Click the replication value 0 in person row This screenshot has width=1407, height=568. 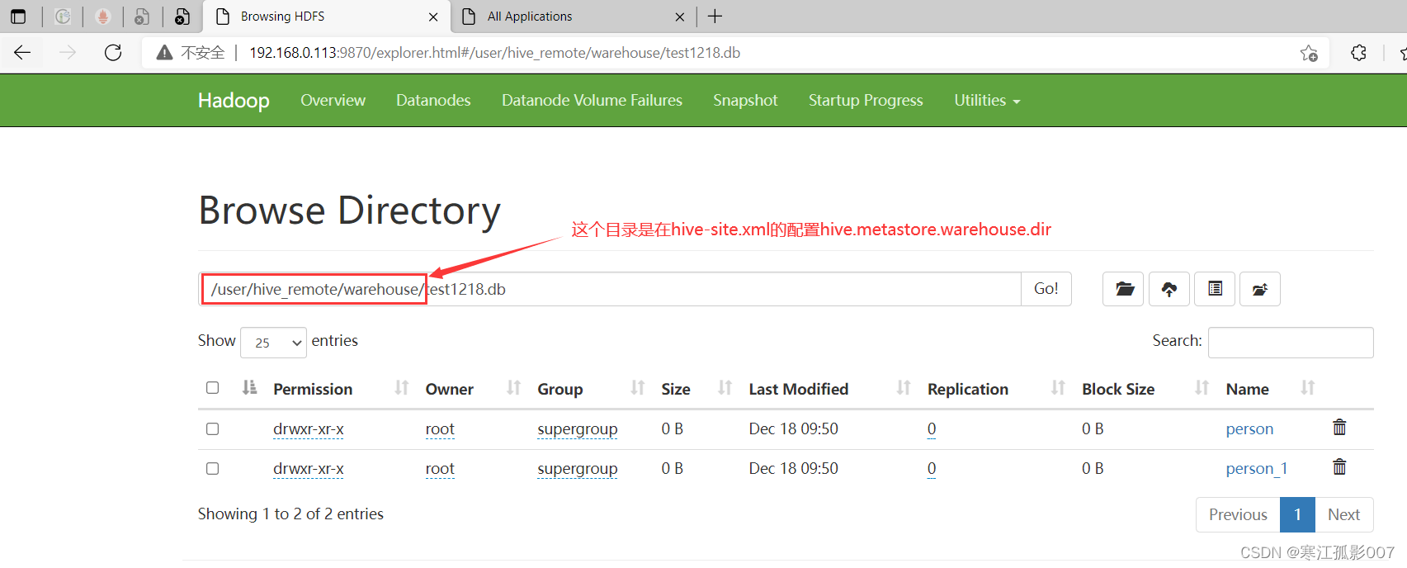[x=932, y=428]
